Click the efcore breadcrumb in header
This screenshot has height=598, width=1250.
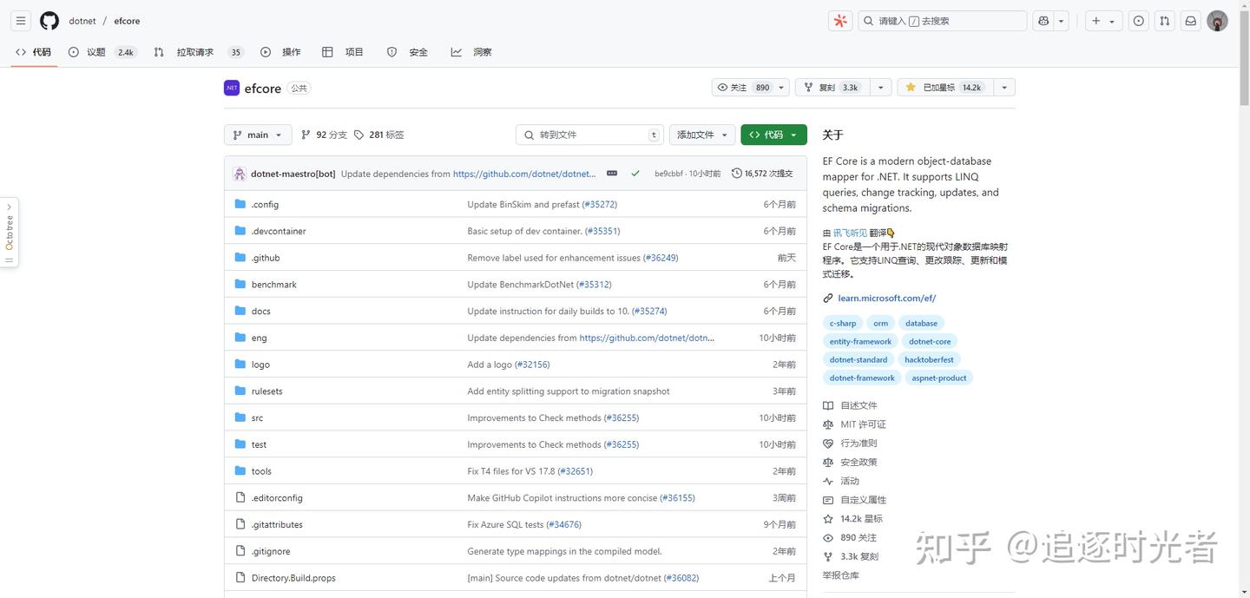point(127,21)
